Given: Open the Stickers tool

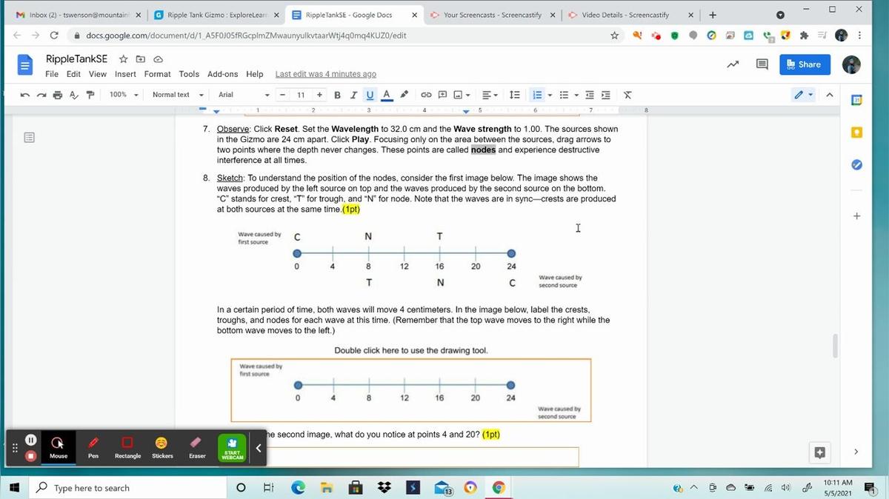Looking at the screenshot, I should pyautogui.click(x=162, y=446).
